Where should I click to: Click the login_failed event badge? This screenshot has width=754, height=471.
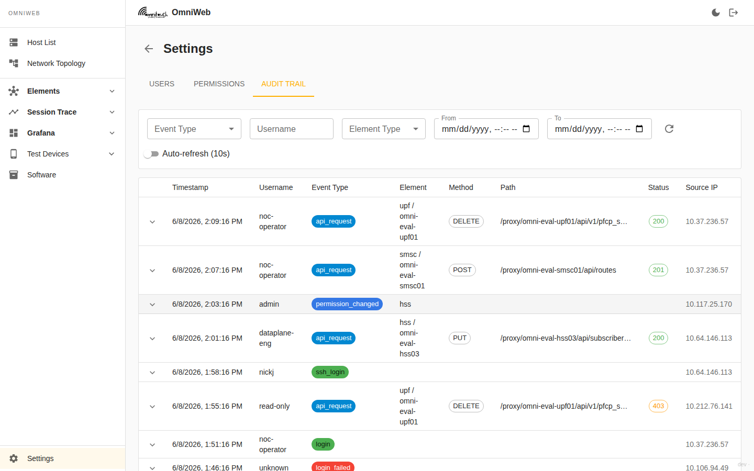[x=333, y=467]
